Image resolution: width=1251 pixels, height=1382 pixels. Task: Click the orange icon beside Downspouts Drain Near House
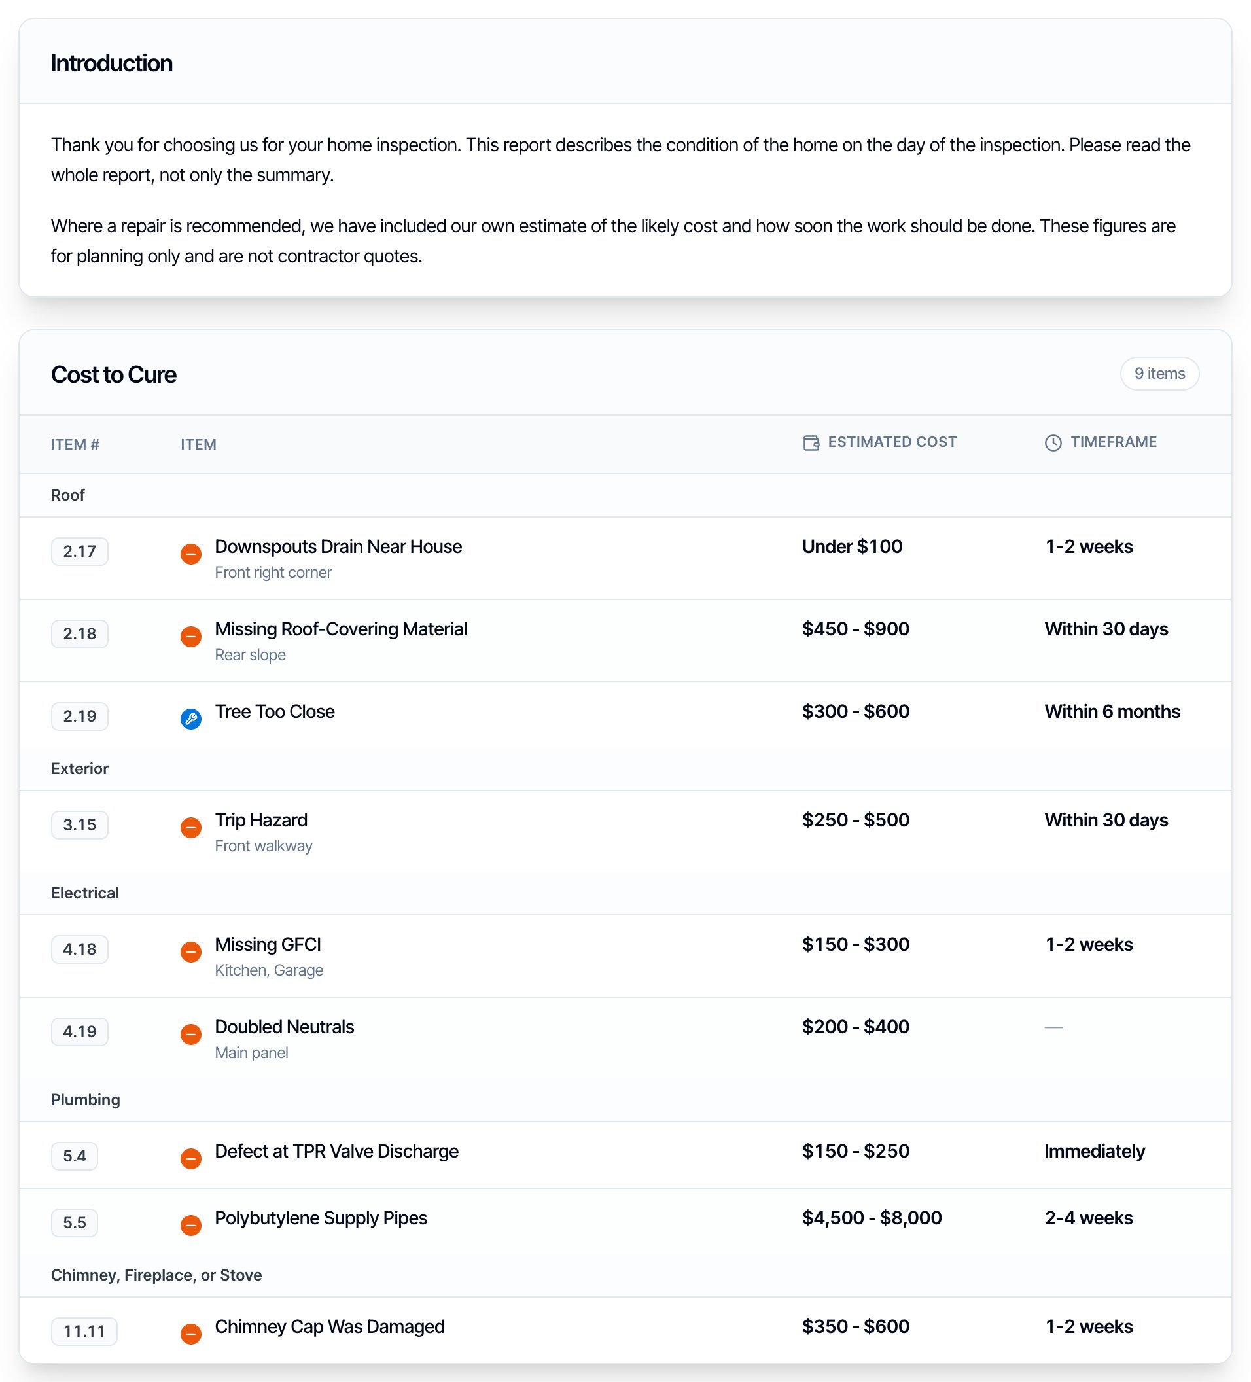[190, 554]
